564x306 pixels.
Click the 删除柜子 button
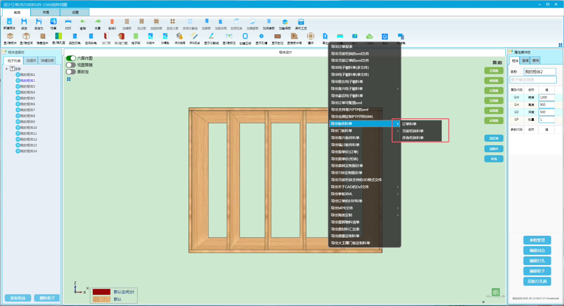point(47,298)
